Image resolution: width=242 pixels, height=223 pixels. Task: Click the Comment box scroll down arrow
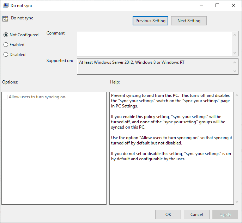(235, 53)
